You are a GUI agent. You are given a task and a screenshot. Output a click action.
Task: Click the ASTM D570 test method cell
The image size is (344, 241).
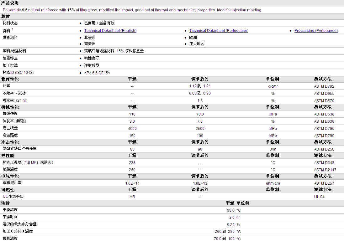click(x=324, y=101)
